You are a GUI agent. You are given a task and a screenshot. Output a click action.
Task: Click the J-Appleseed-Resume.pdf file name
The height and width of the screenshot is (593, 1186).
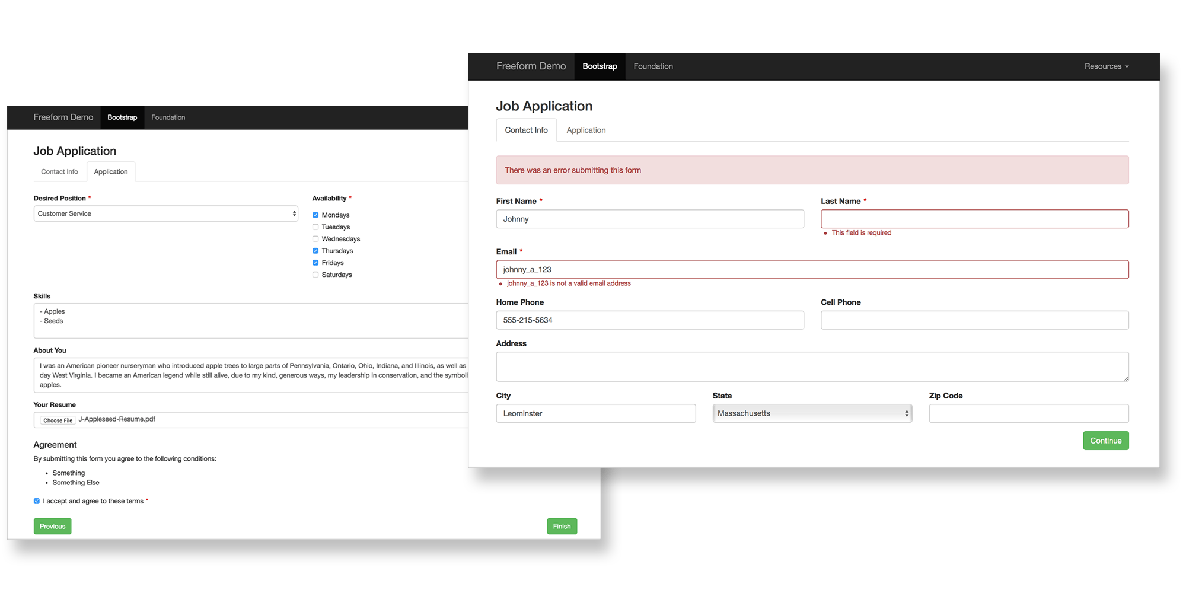click(x=117, y=419)
